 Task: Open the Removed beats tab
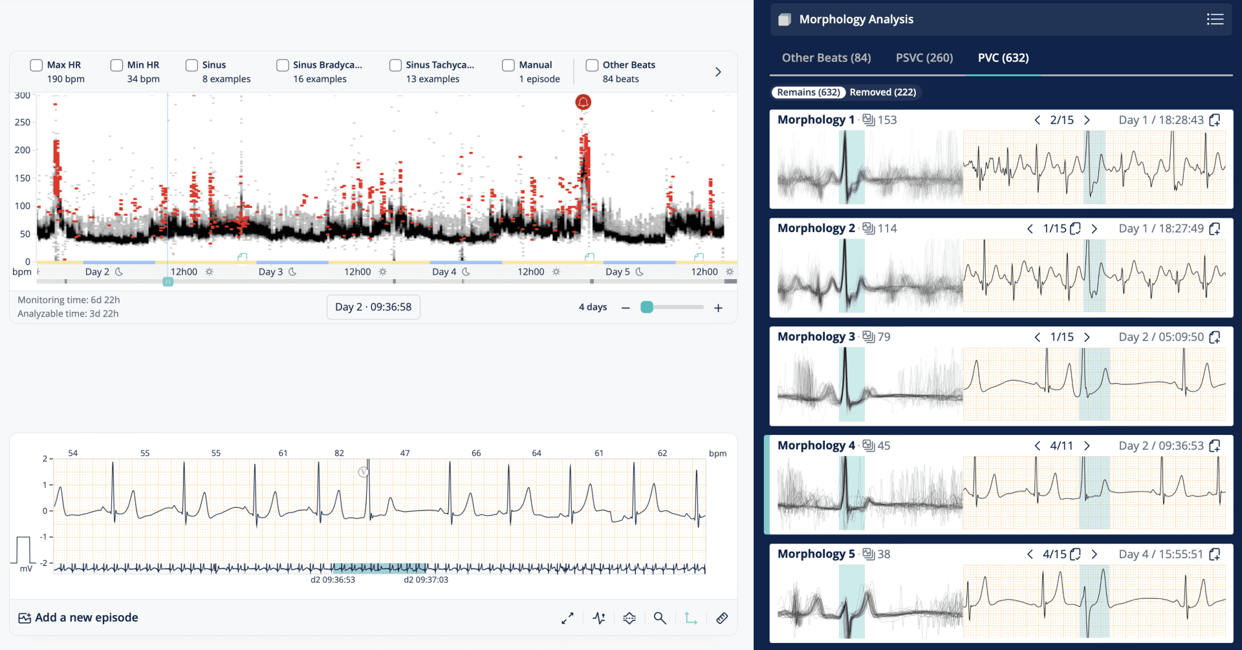(x=882, y=92)
